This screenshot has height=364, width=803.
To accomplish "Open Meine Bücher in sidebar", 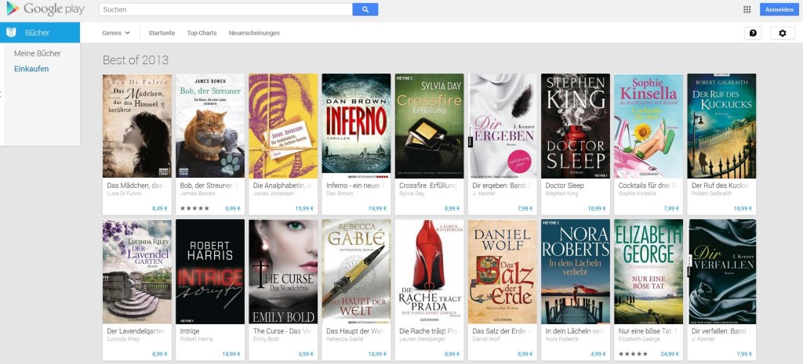I will coord(38,53).
